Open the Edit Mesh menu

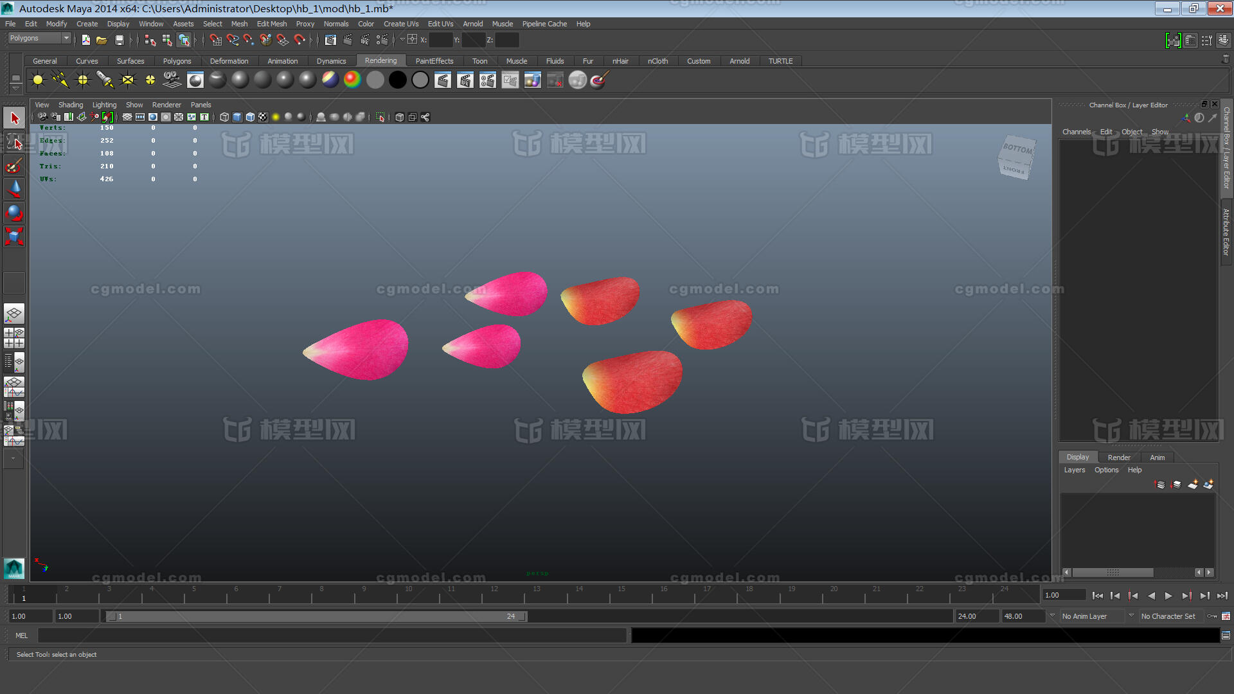[271, 24]
